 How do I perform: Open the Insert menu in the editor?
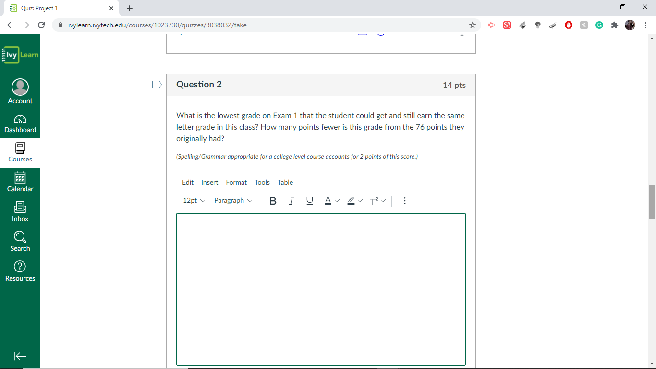[209, 182]
